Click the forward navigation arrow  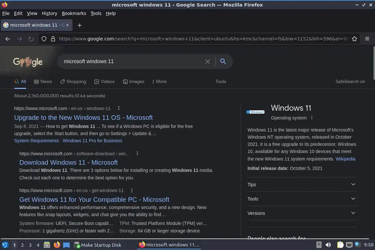[x=20, y=39]
